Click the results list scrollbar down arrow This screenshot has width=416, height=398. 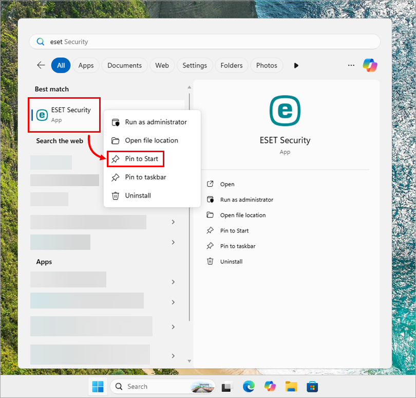tap(190, 361)
